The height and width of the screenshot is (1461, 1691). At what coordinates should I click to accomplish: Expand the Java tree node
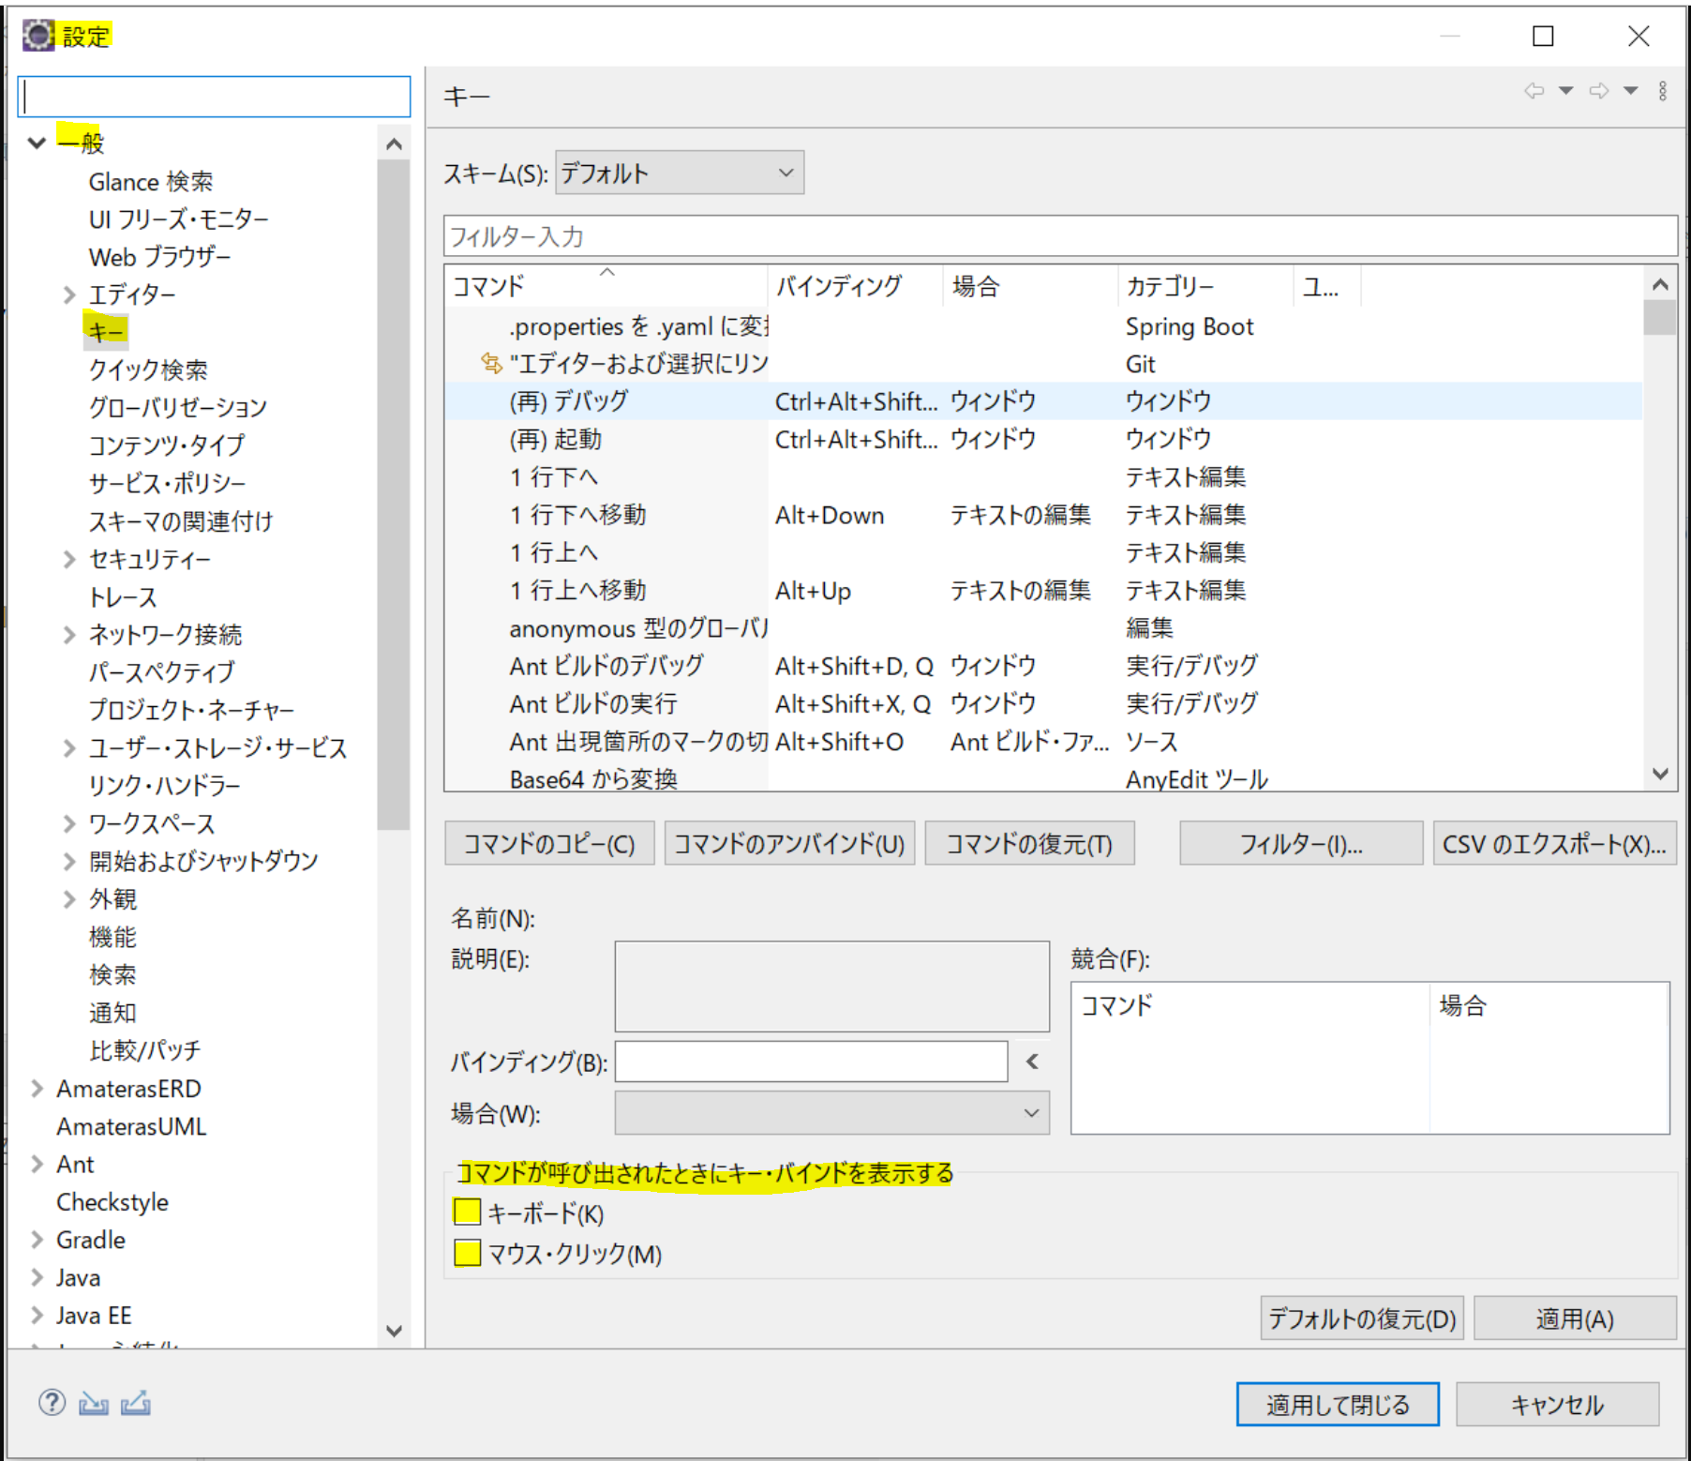coord(37,1276)
